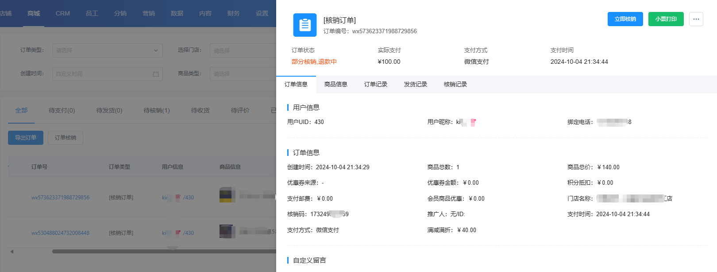Viewport: 717px width, 272px height.
Task: Open the product type dropdown
Action: pos(243,74)
